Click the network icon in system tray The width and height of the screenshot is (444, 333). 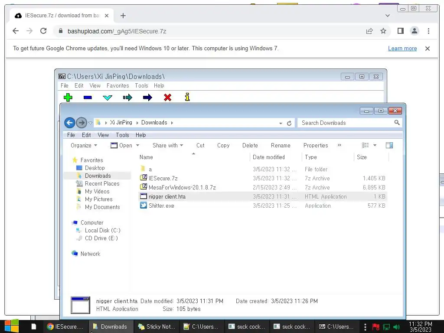coord(386,327)
